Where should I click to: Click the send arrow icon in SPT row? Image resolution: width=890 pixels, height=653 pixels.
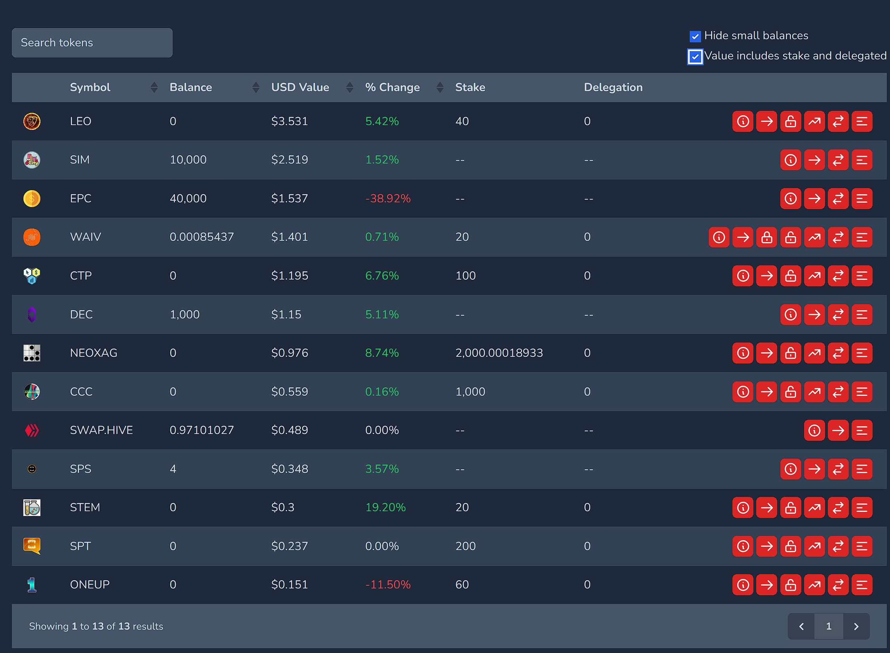[x=766, y=546]
